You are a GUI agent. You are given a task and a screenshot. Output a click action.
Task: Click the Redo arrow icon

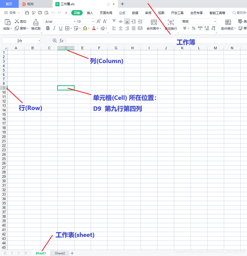click(x=60, y=13)
